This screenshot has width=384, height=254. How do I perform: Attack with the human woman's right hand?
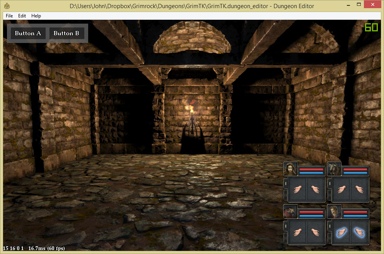coord(315,189)
